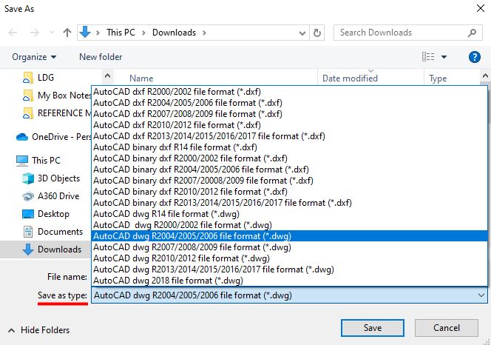Collapse the Save as type combo box
Screen dimensions: 491x345
(481, 295)
